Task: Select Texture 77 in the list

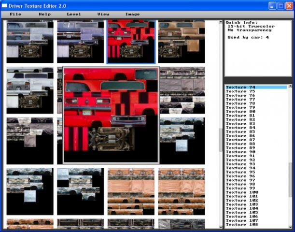Action: [x=256, y=99]
